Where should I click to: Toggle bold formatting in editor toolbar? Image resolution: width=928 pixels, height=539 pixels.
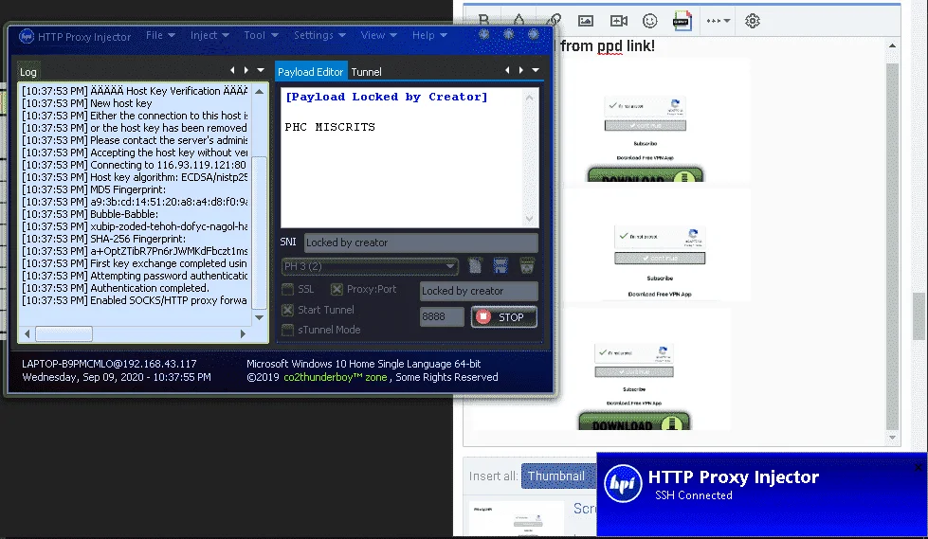click(x=483, y=20)
